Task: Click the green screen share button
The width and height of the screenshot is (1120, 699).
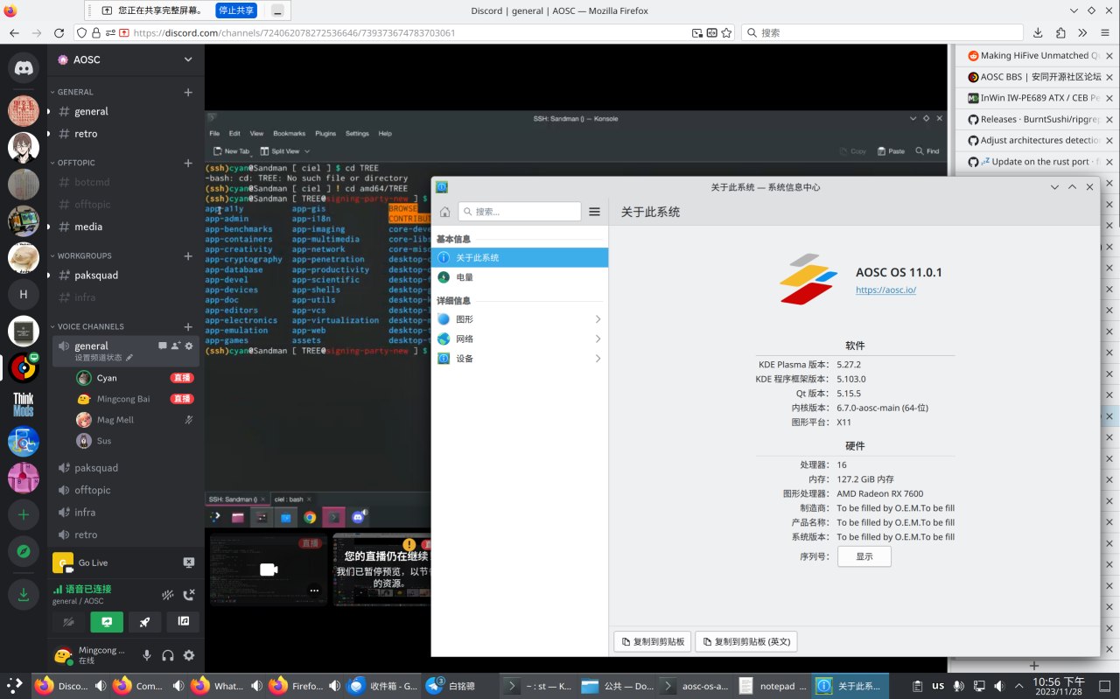Action: click(x=107, y=622)
